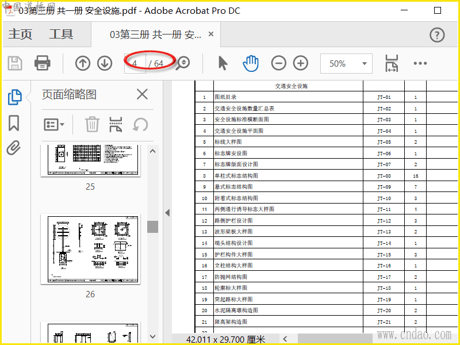Click the 交通安全设施 table header

(292, 86)
